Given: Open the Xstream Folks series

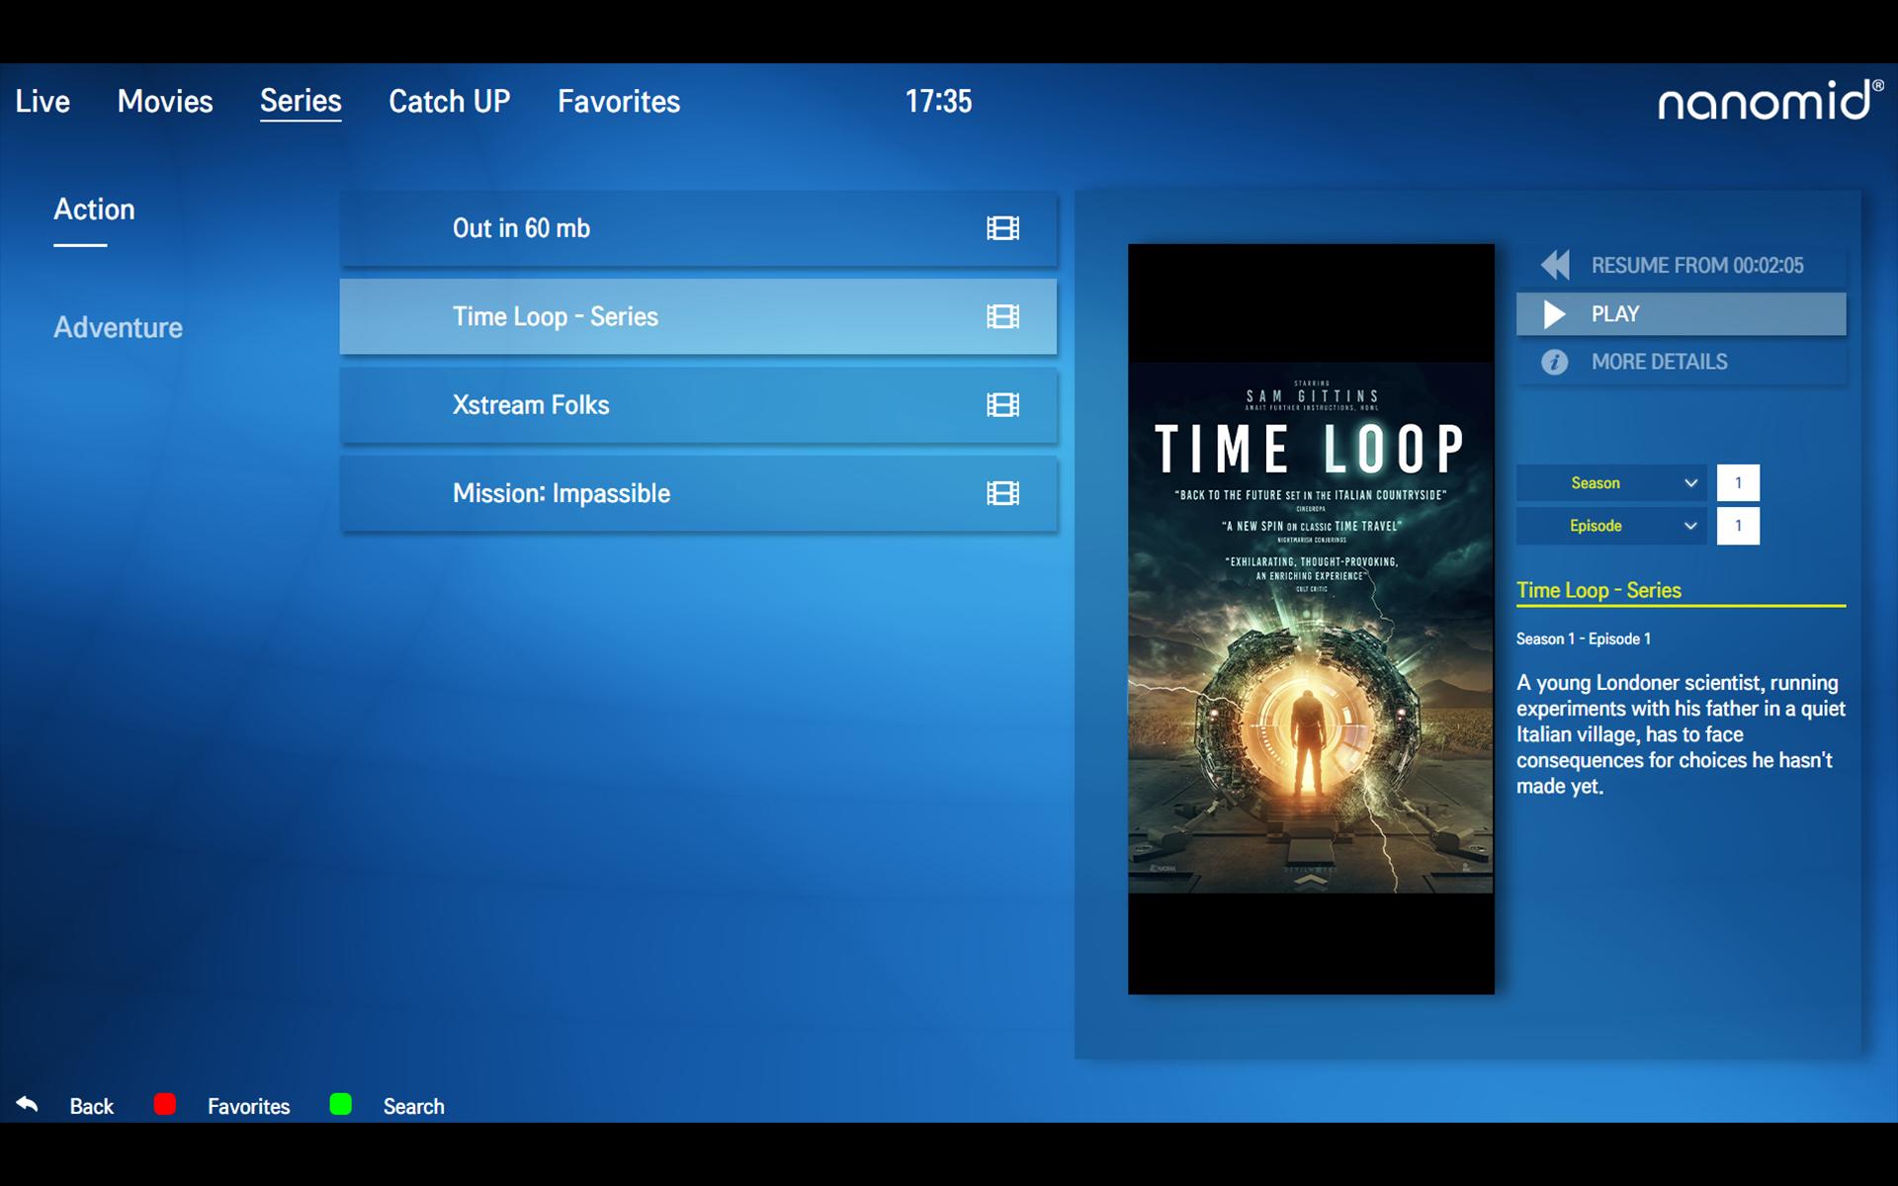Looking at the screenshot, I should [698, 405].
